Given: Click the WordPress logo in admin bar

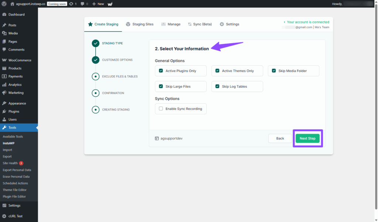Looking at the screenshot, I should point(4,4).
